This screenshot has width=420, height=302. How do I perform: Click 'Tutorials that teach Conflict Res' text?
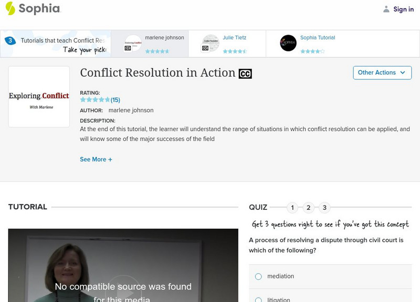(63, 40)
